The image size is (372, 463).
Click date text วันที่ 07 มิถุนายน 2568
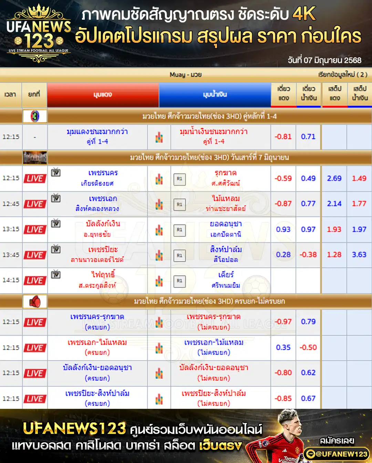point(324,60)
